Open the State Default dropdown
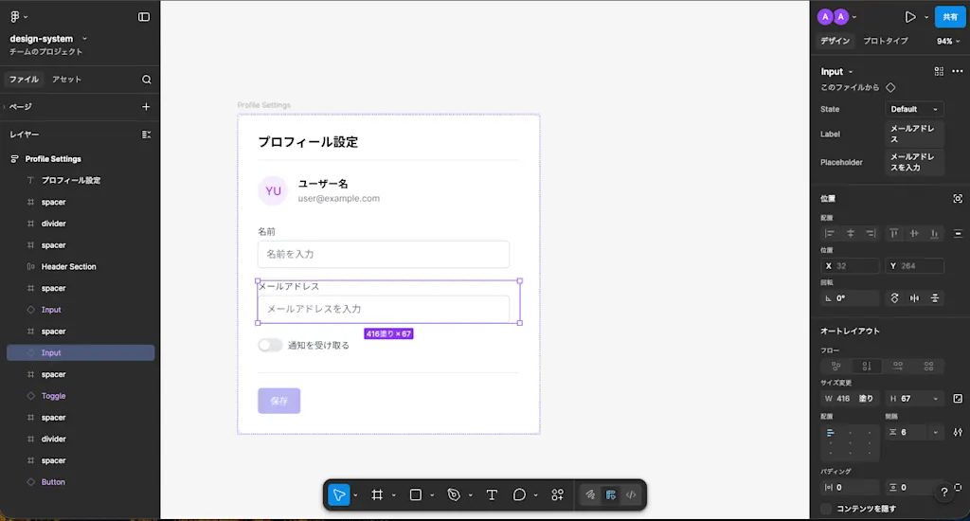970x521 pixels. tap(914, 109)
